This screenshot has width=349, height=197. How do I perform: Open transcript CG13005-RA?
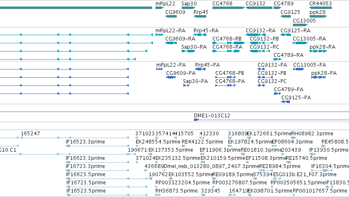click(309, 38)
